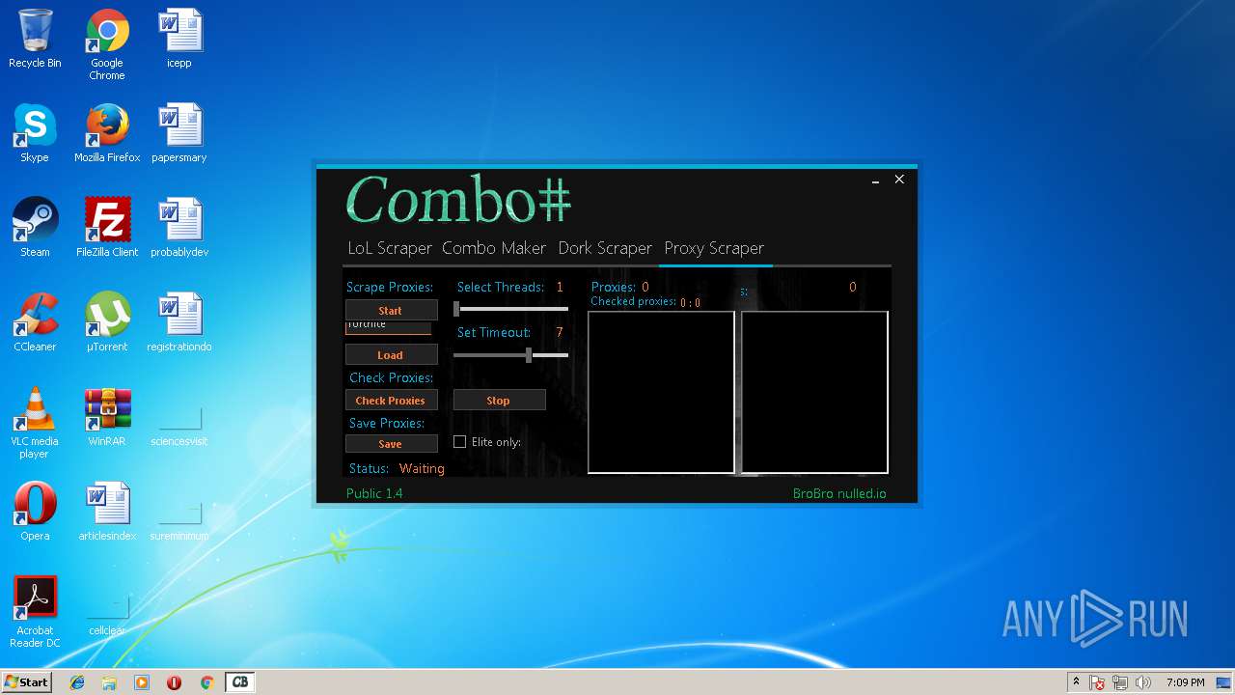Viewport: 1235px width, 695px height.
Task: Open the Windows Start menu
Action: pos(27,681)
